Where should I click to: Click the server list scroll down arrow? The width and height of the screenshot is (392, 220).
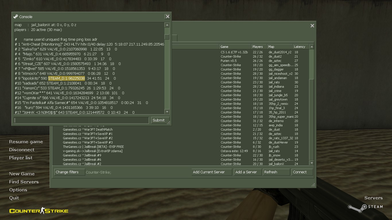coord(312,163)
